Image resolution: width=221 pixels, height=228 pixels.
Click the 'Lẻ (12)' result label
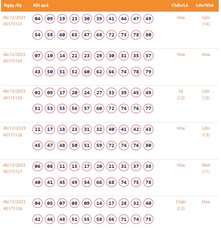(181, 95)
